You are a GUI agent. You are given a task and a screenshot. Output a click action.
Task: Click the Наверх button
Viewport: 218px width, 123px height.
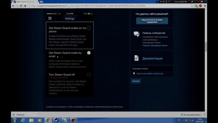[x=136, y=81]
